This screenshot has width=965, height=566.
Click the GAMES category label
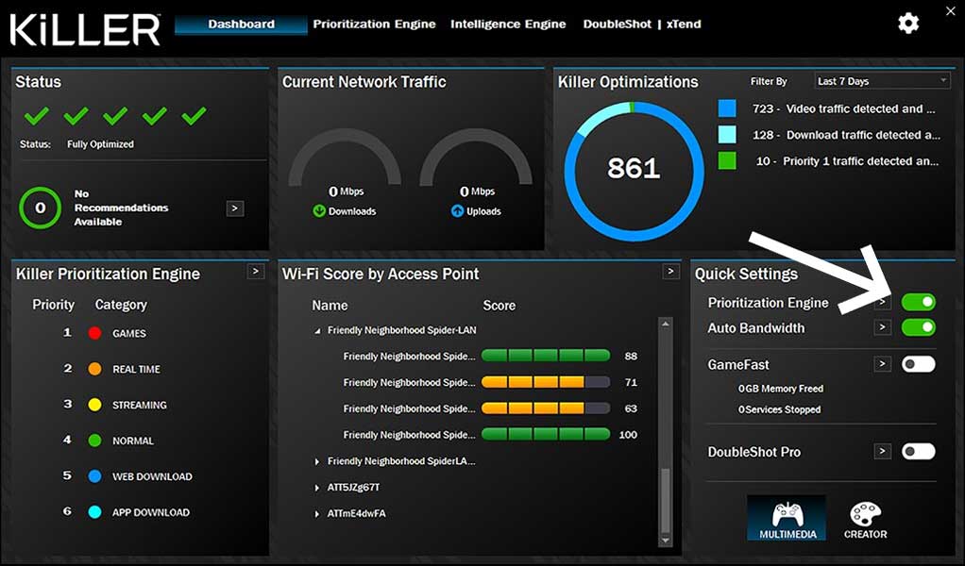click(129, 334)
